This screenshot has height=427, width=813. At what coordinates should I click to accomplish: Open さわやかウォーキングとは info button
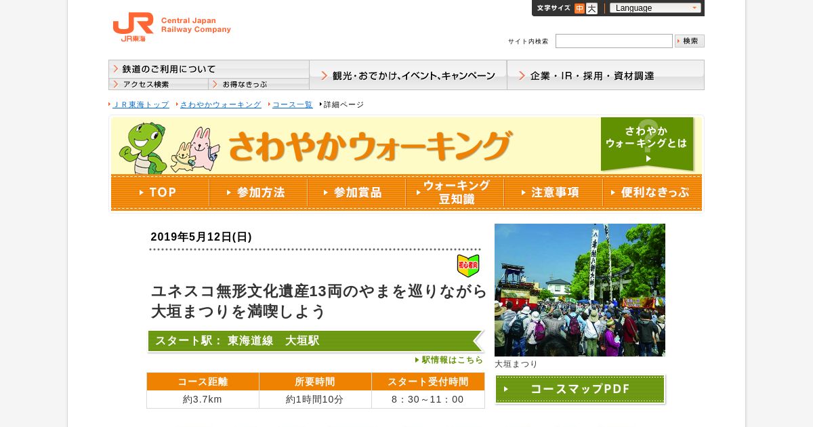pyautogui.click(x=647, y=144)
